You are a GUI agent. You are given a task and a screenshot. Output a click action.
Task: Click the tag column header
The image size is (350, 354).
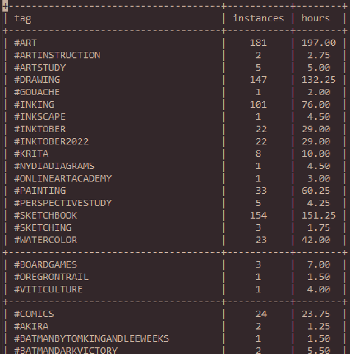click(23, 19)
